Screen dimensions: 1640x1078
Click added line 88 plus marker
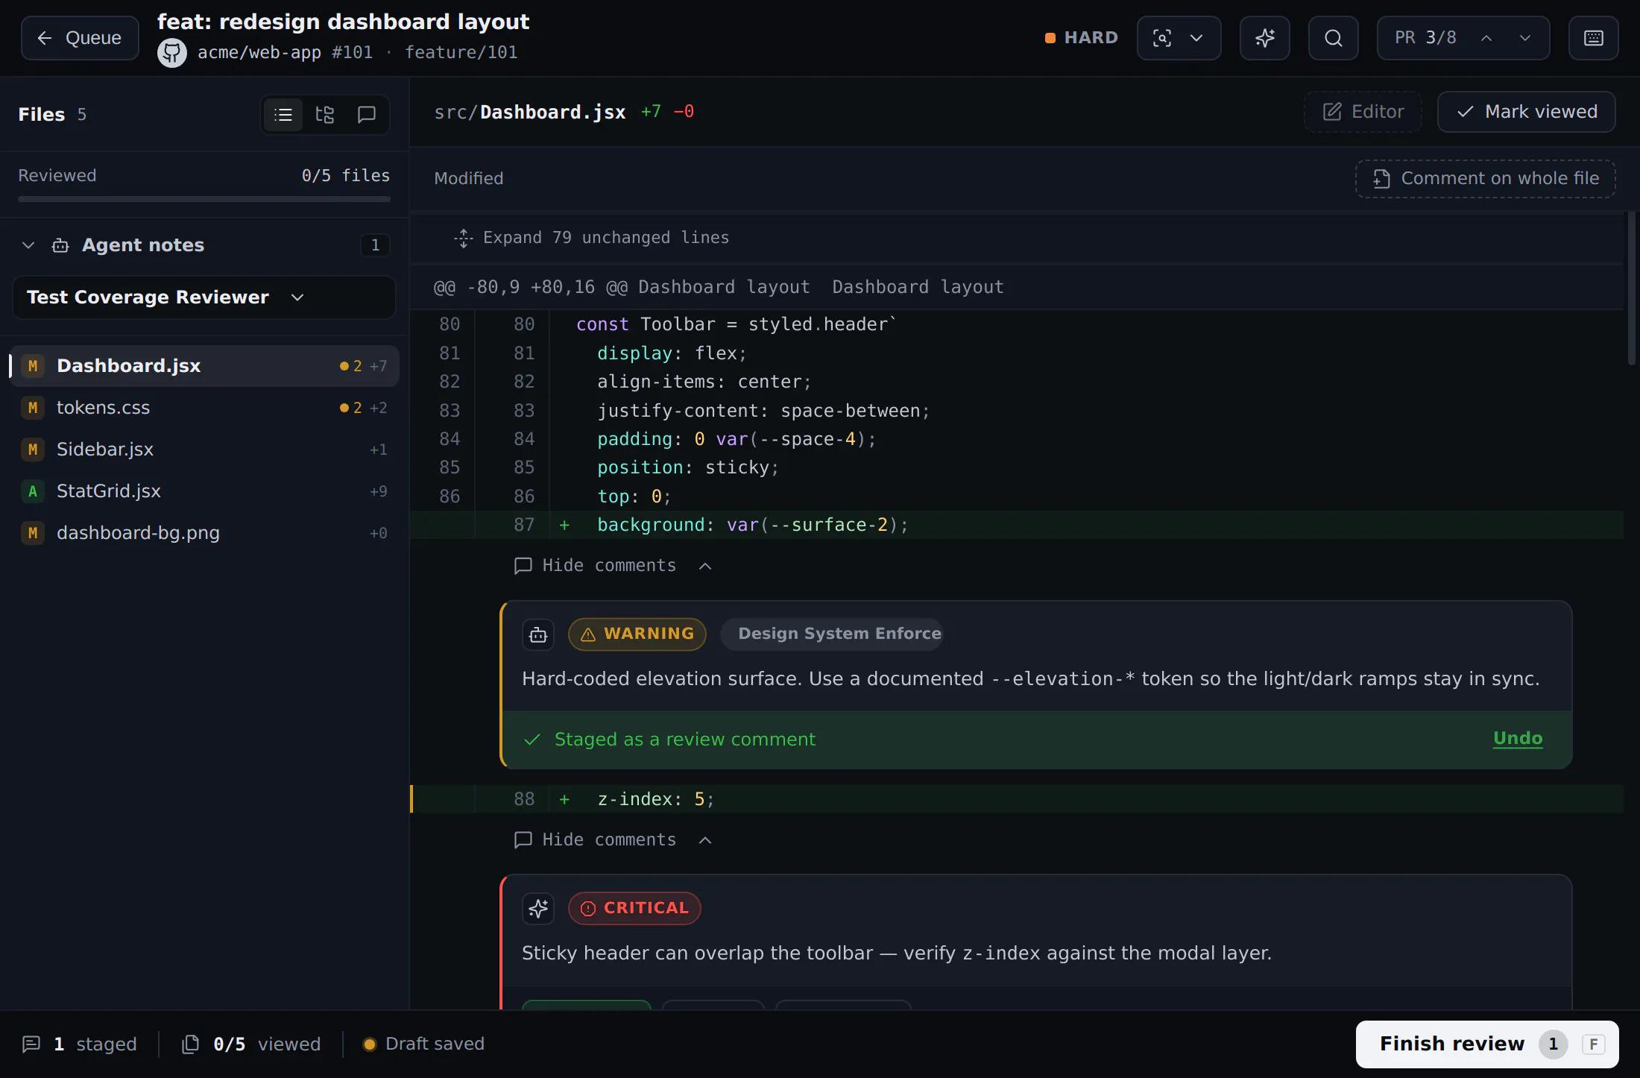click(x=564, y=800)
